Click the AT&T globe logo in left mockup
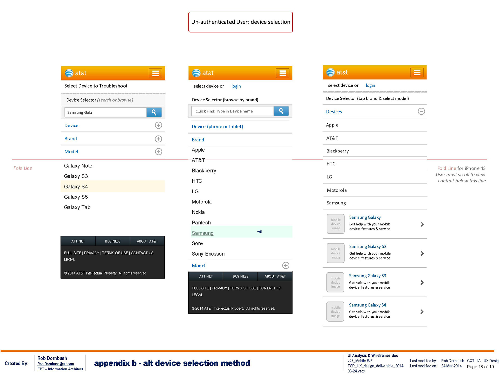This screenshot has width=499, height=374. (69, 73)
